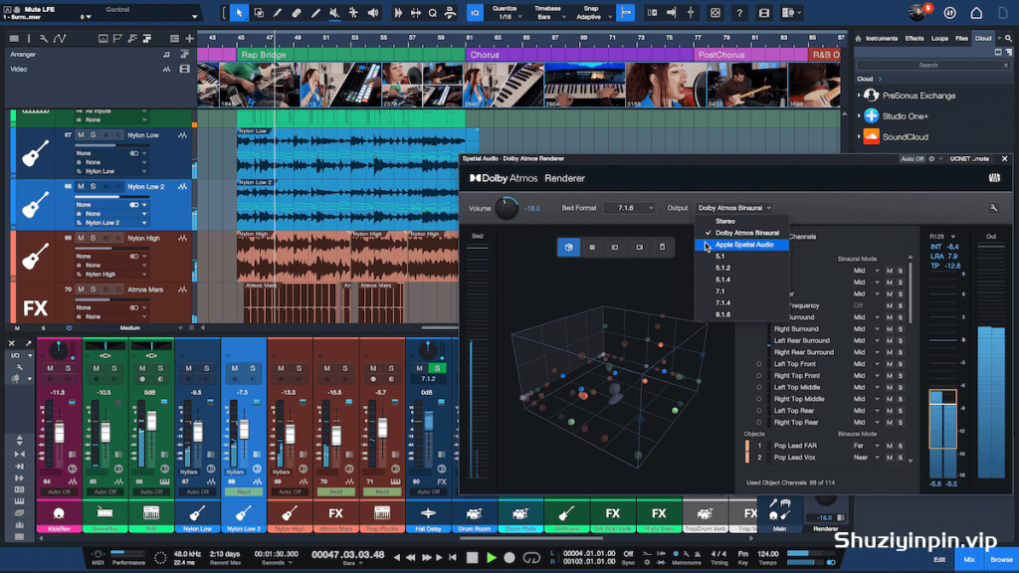
Task: Click the stop button in transport
Action: tap(473, 557)
